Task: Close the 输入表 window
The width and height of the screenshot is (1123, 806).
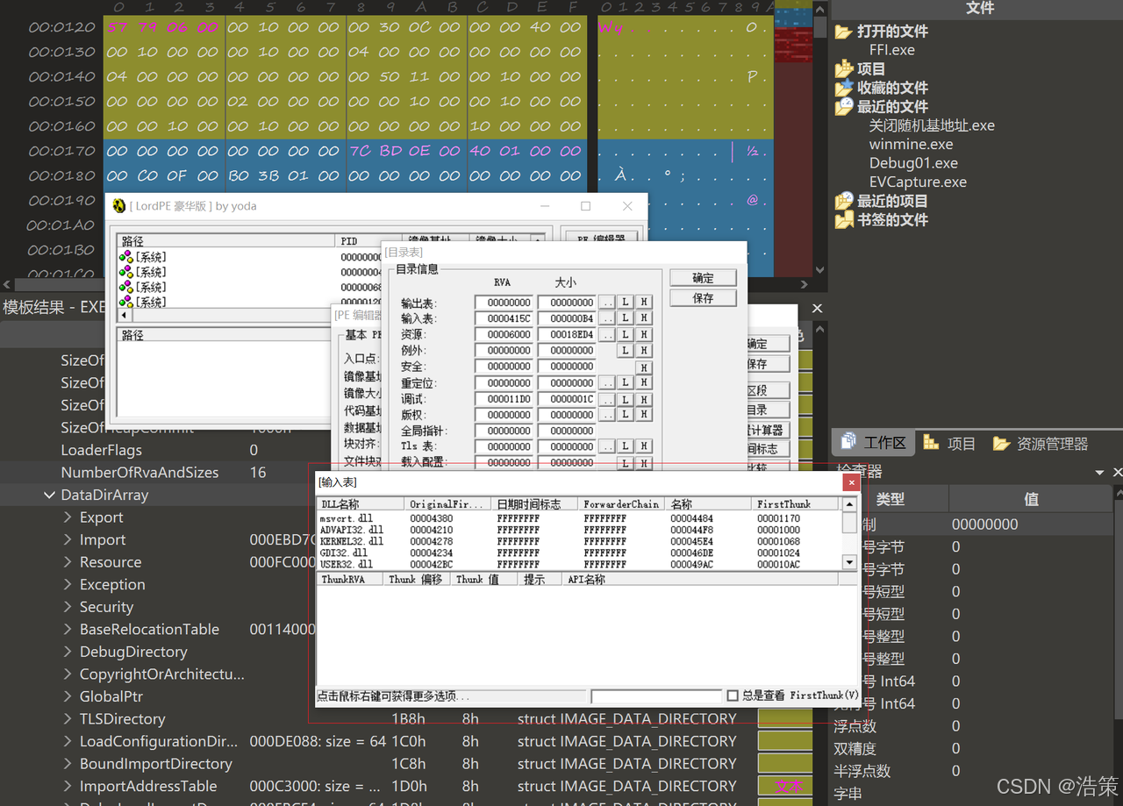Action: [850, 482]
